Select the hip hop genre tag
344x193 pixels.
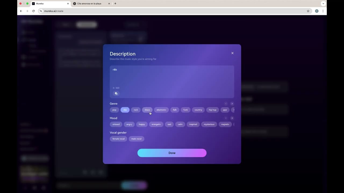[x=213, y=110]
